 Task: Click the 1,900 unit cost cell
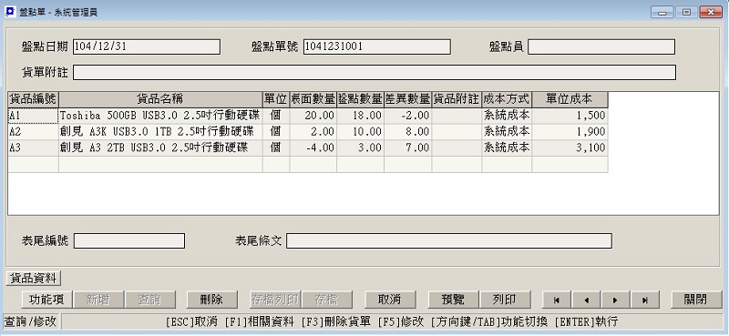pos(570,132)
